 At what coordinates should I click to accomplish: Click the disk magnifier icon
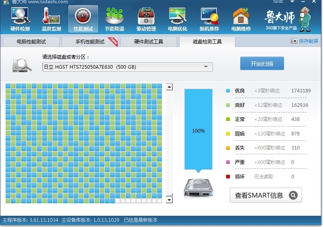[x=22, y=65]
